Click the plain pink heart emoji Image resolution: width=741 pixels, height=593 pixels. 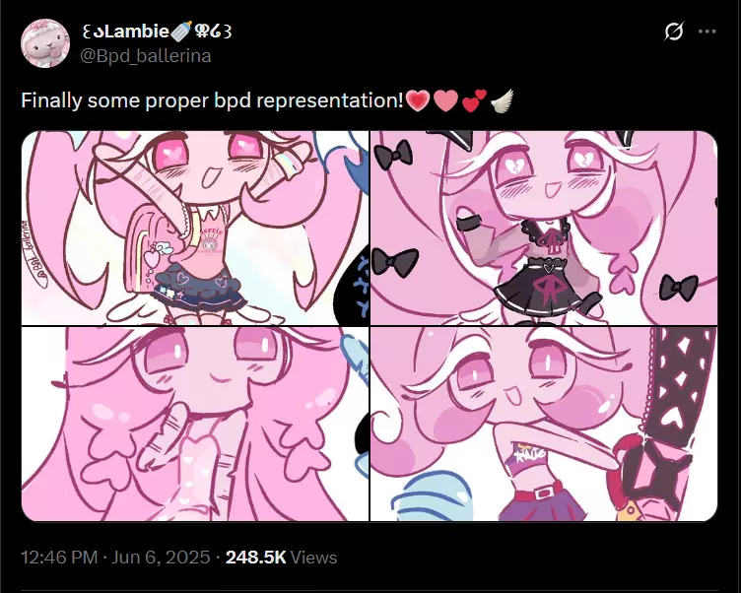tap(445, 100)
